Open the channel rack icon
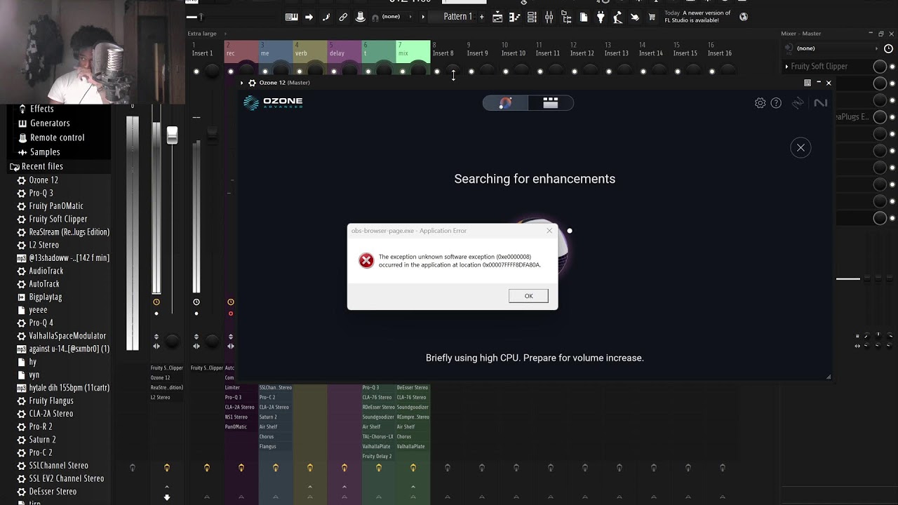898x505 pixels. point(532,17)
